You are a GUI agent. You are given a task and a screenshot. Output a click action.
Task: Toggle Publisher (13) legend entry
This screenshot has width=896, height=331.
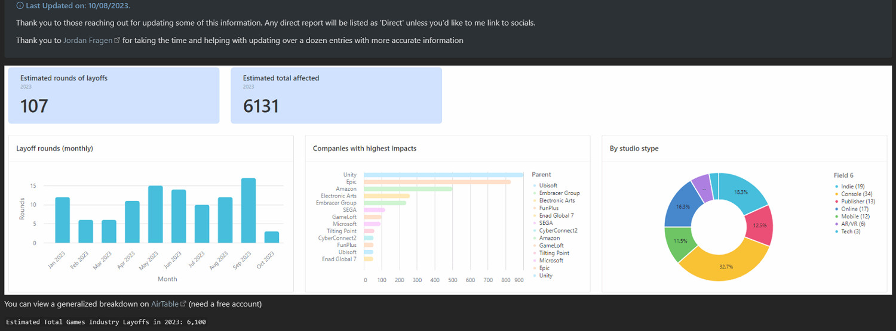pyautogui.click(x=857, y=202)
